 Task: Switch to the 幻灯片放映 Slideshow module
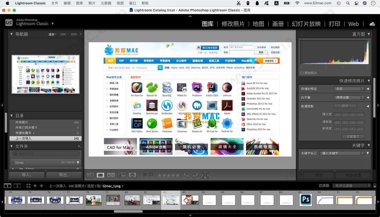coord(306,24)
